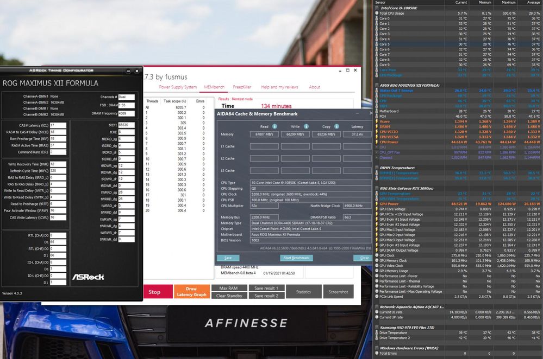
Task: Click the Channels # field showing Dual
Action: tap(127, 97)
